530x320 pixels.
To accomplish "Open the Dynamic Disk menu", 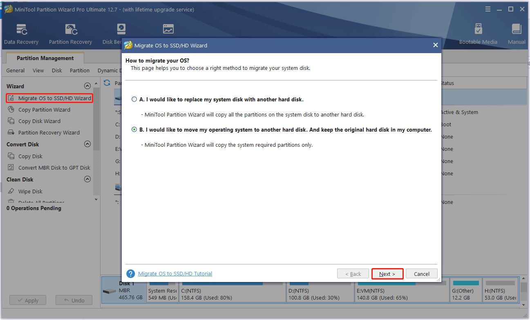I will (109, 70).
